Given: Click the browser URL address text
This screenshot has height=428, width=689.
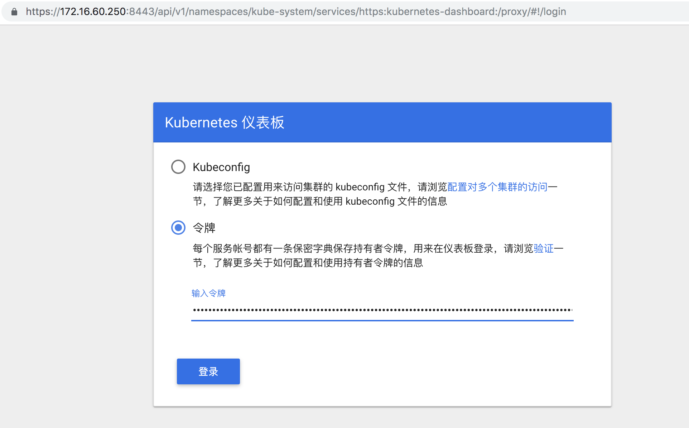Looking at the screenshot, I should pyautogui.click(x=296, y=12).
